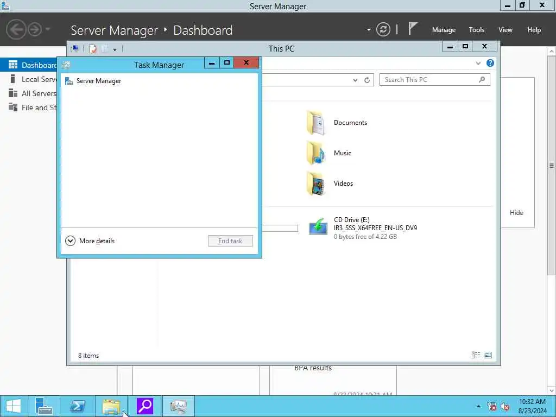The height and width of the screenshot is (417, 556).
Task: Switch This PC to large icons view
Action: [x=488, y=355]
